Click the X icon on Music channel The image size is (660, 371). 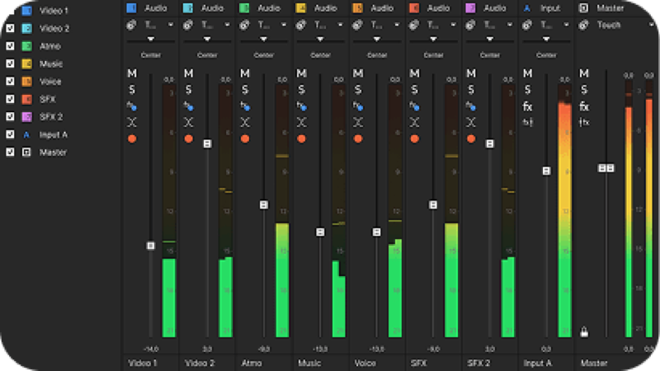coord(301,122)
